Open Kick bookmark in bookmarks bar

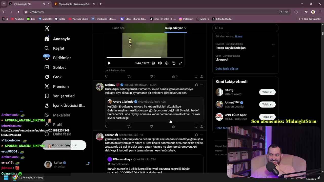pos(31,19)
